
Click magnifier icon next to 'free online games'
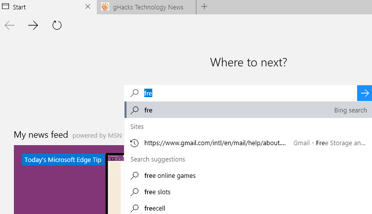[x=134, y=176]
